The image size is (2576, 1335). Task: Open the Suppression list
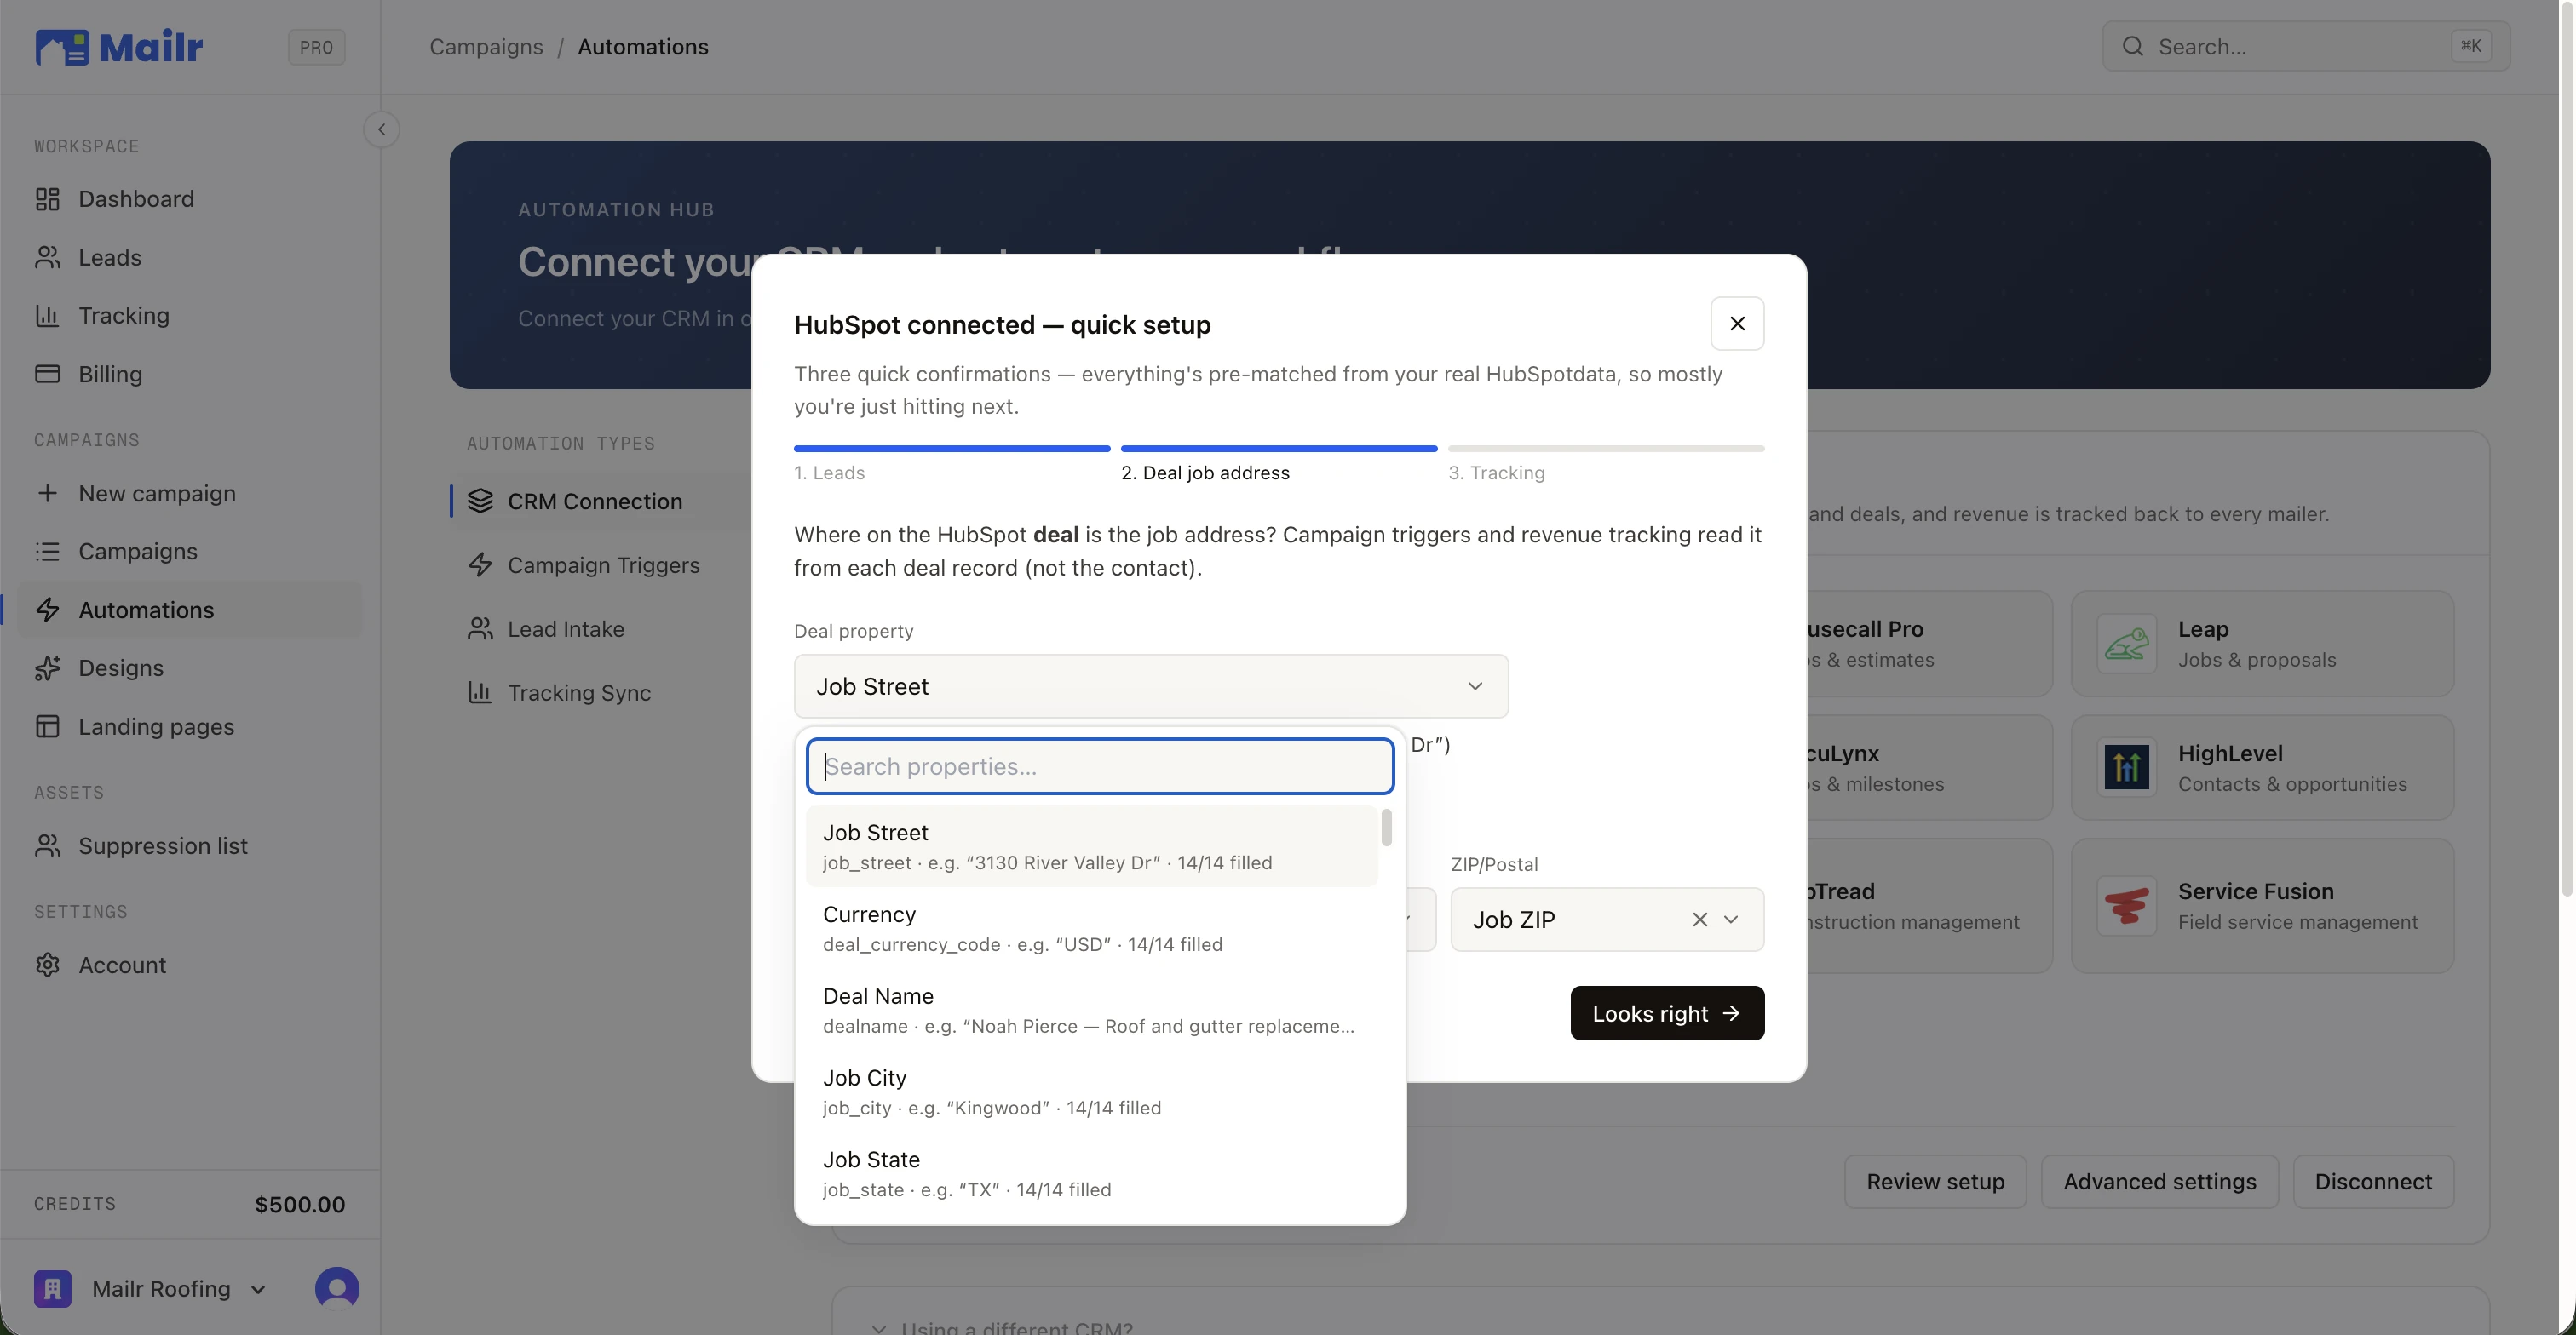click(x=189, y=845)
